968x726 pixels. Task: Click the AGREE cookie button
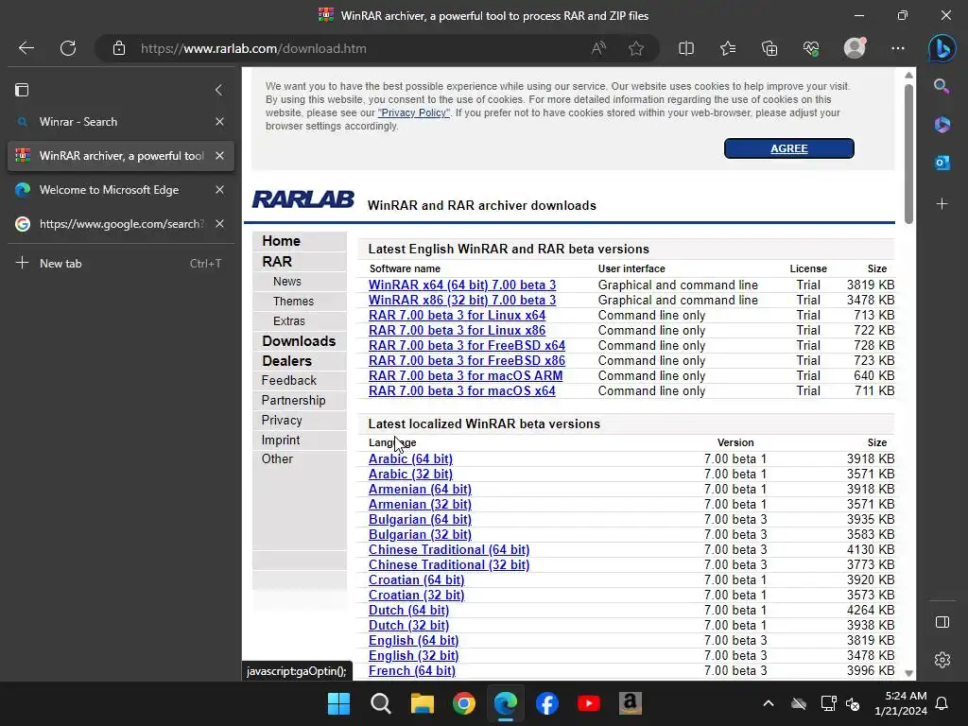[x=789, y=148]
